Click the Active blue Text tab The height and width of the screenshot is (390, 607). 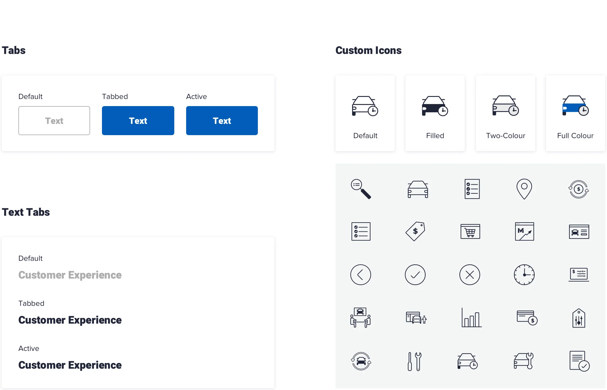[222, 121]
